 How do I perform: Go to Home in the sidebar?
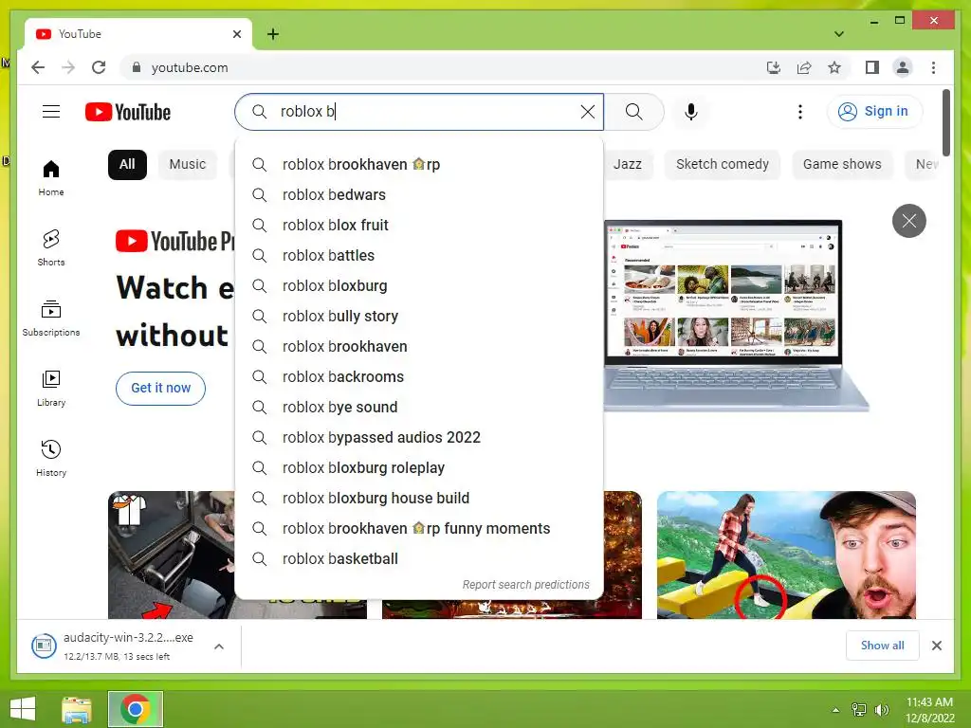click(51, 177)
